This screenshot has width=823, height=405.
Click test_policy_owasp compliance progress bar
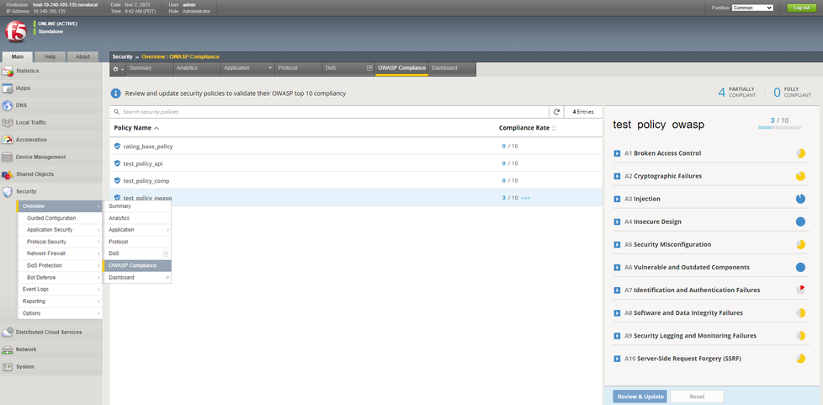click(525, 198)
